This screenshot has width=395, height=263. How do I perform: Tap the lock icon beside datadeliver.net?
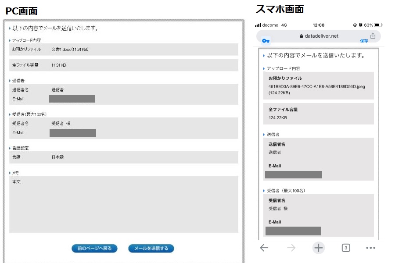click(x=301, y=36)
